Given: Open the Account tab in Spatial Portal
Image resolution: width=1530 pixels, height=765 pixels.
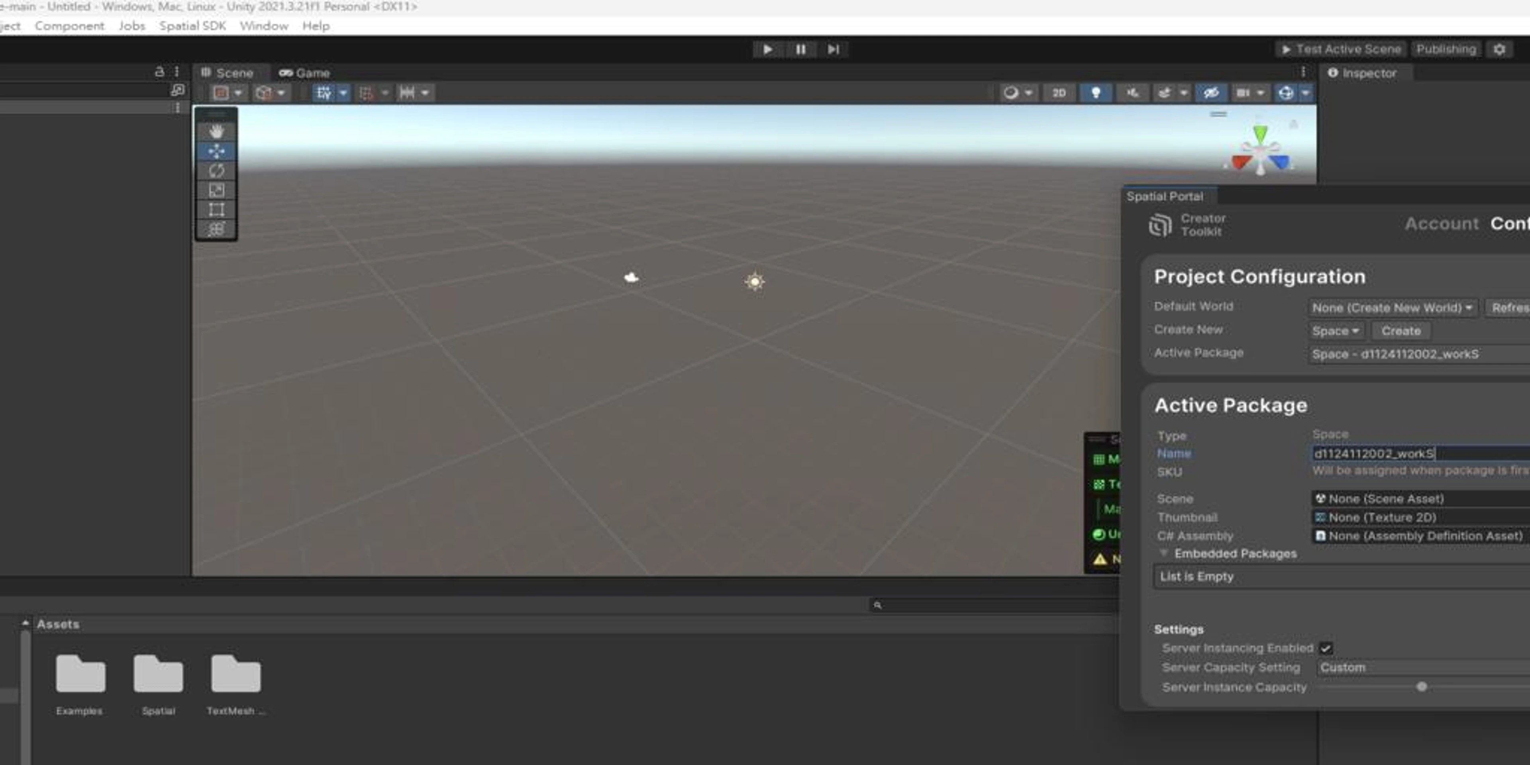Looking at the screenshot, I should (1442, 224).
